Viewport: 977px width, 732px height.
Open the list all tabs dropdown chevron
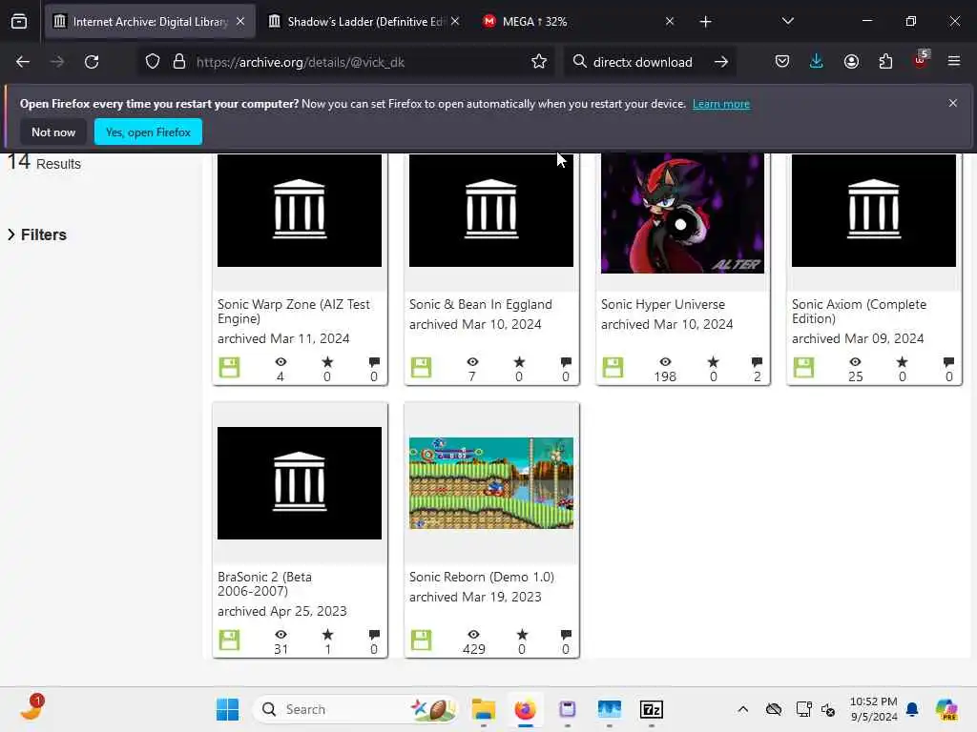(x=787, y=22)
